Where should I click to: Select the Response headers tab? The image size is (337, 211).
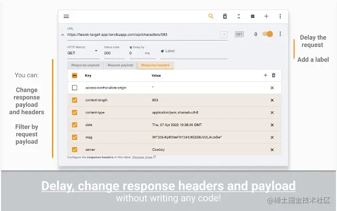155,65
